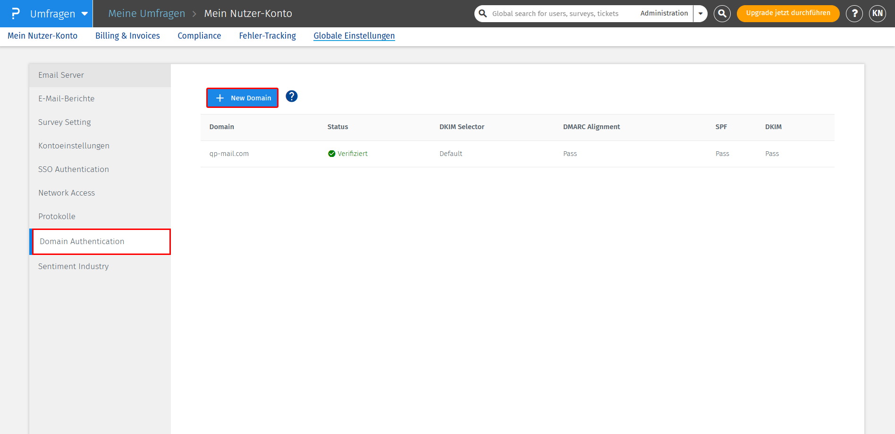The width and height of the screenshot is (895, 434).
Task: Click the Pass value under DKIM column
Action: pos(772,154)
